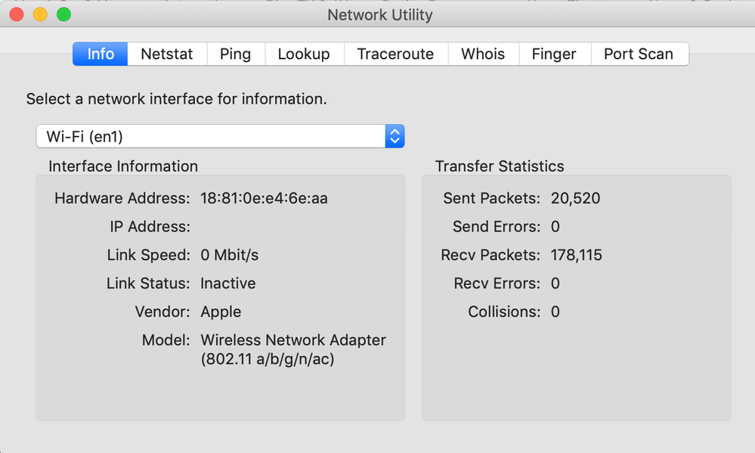Open the Traceroute tab
Image resolution: width=755 pixels, height=453 pixels.
point(395,54)
